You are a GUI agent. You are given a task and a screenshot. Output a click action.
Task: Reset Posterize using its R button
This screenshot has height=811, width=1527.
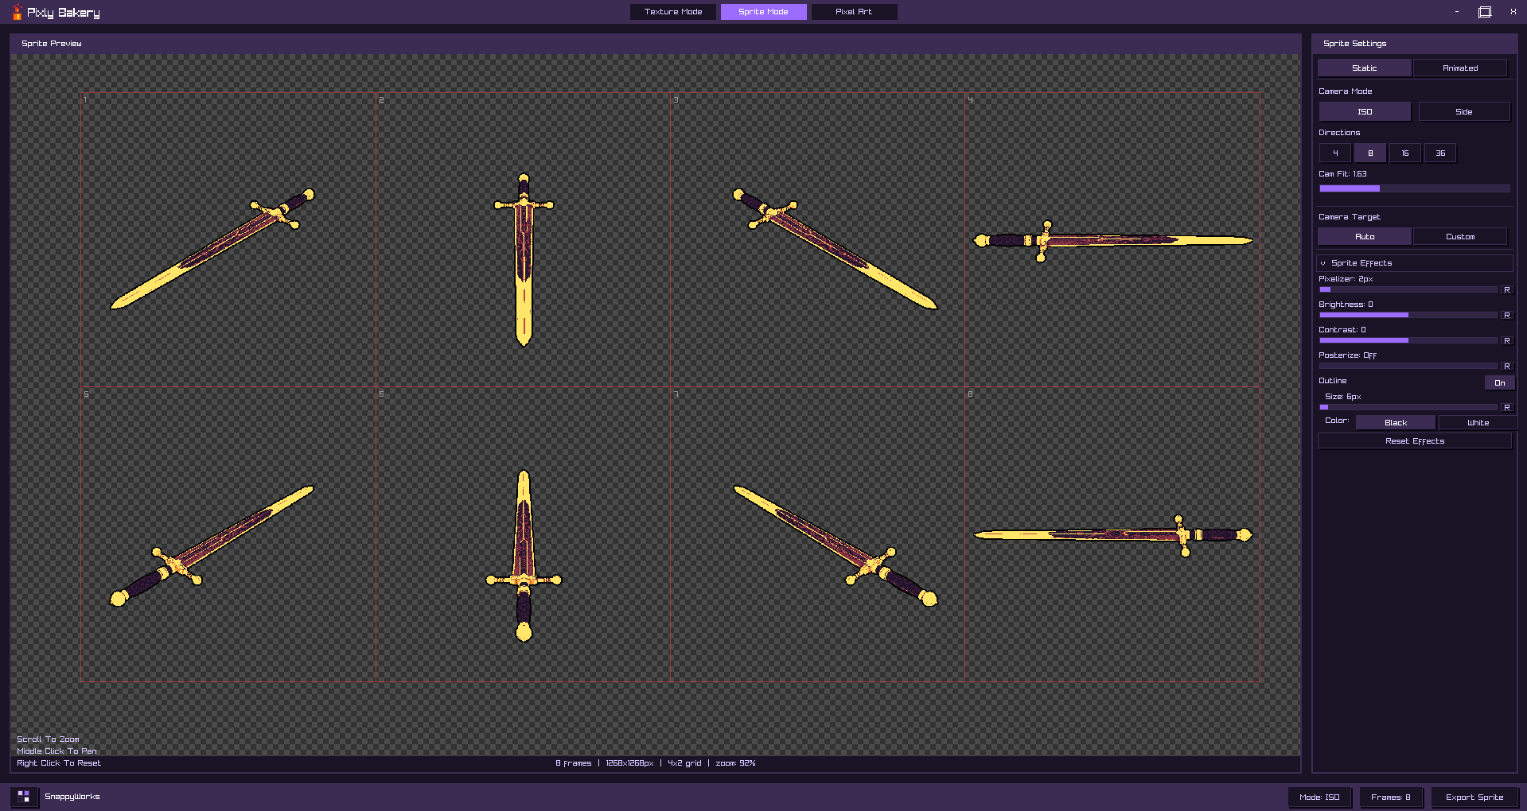pyautogui.click(x=1506, y=366)
